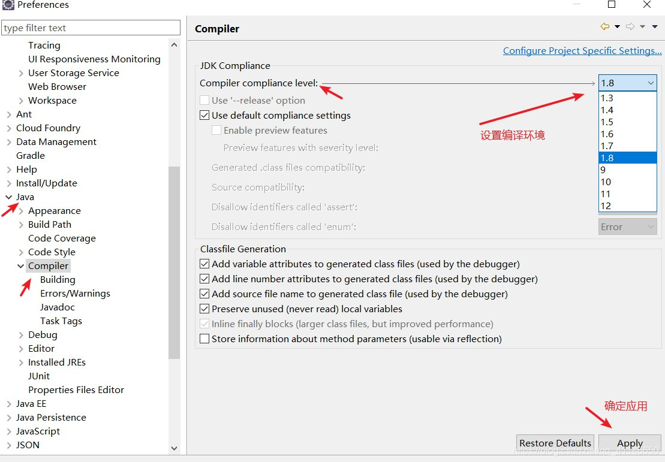
Task: Open Task Tags preference page
Action: pos(61,321)
